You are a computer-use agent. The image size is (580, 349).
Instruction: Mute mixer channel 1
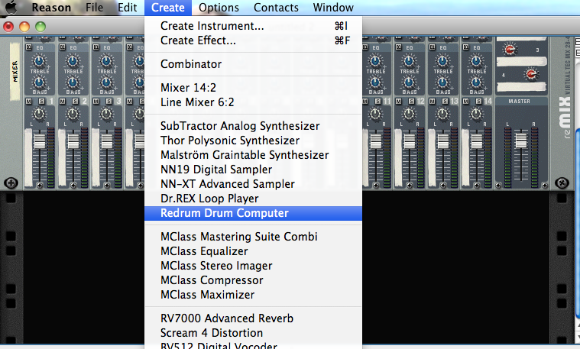click(28, 101)
